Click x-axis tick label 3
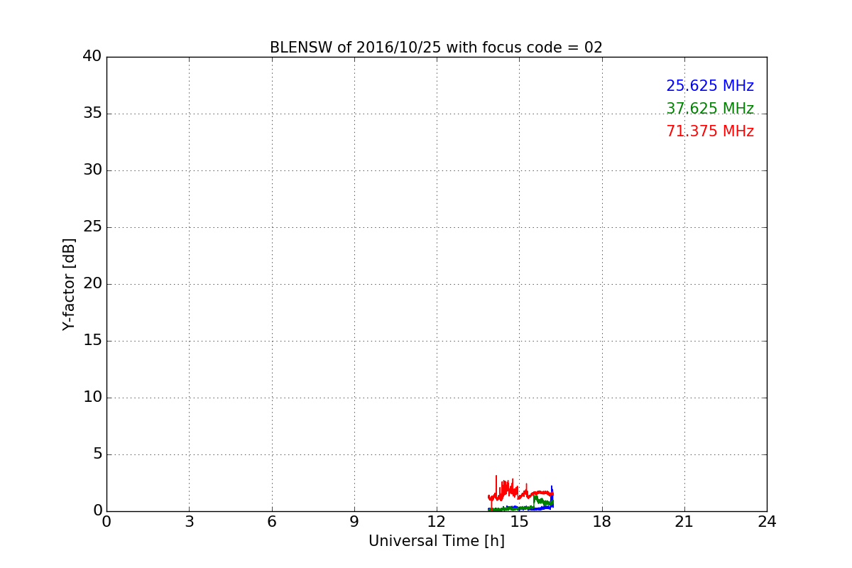 pos(189,522)
